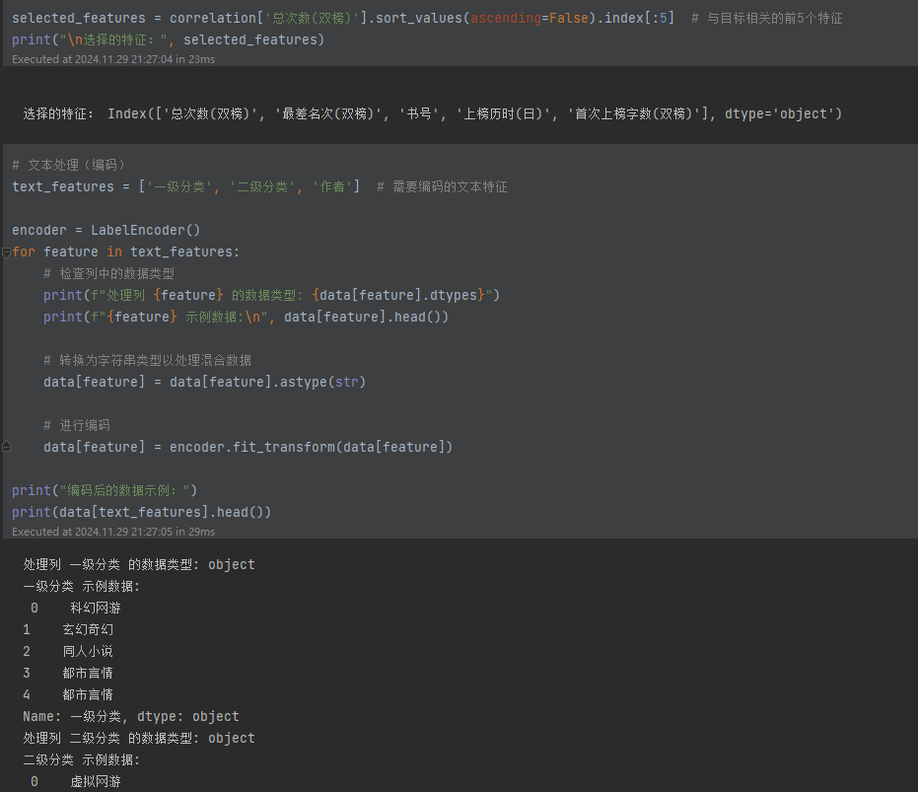Click the print '编码后的数据示例' line
Image resolution: width=918 pixels, height=792 pixels.
click(105, 490)
